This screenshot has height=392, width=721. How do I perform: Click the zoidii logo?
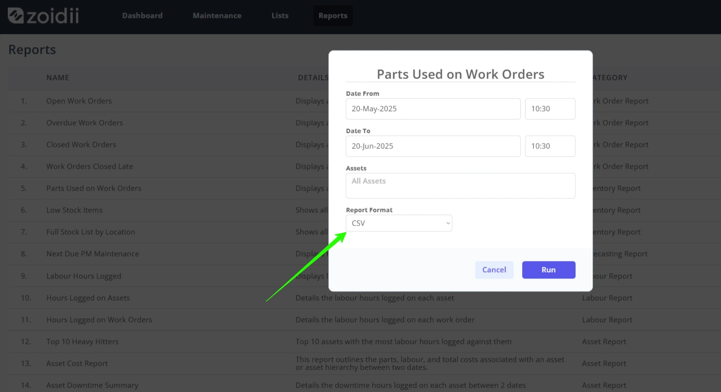click(43, 16)
